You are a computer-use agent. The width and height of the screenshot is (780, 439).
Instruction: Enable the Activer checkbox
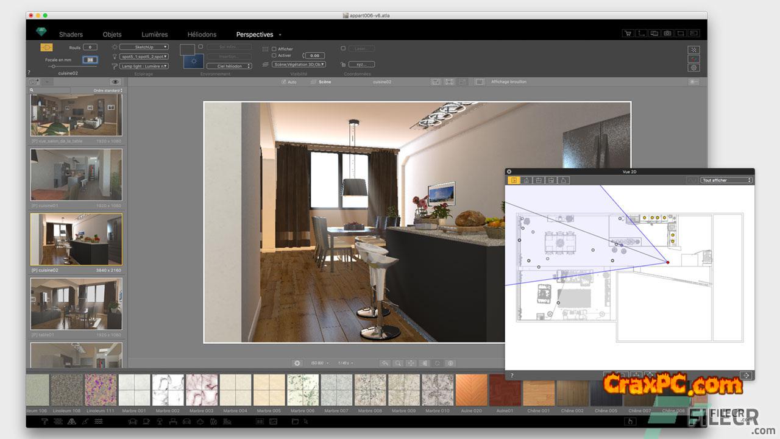tap(274, 55)
